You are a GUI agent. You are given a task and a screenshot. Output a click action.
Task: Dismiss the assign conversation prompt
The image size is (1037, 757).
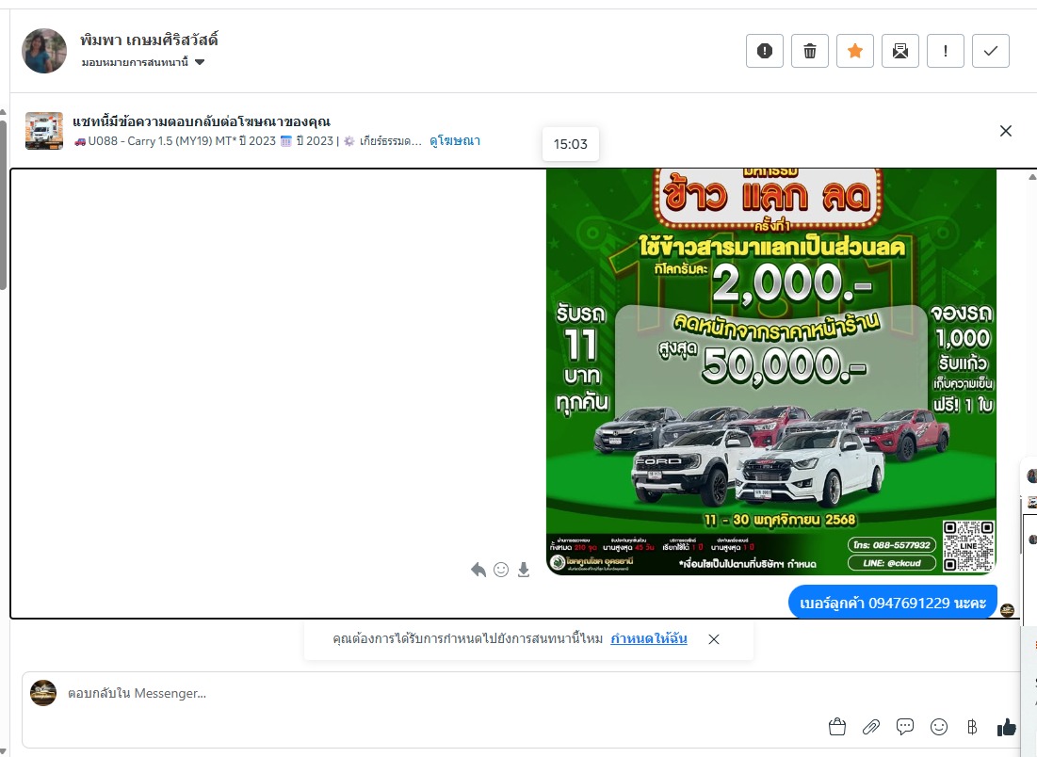point(714,639)
